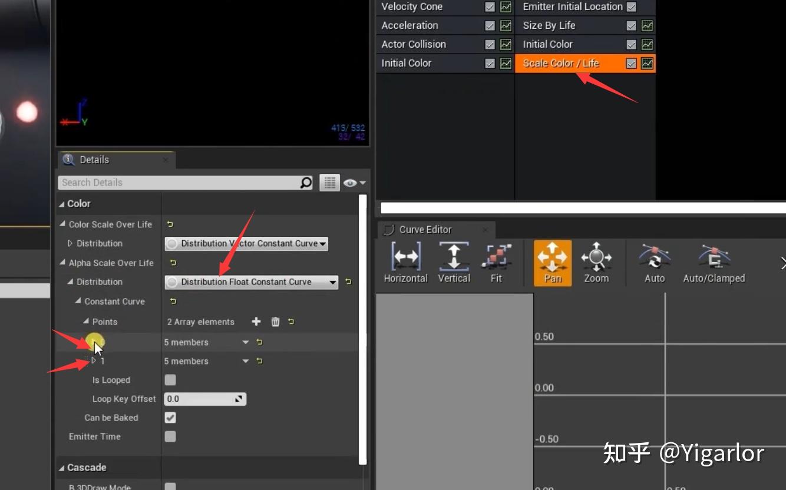Add a new element to Points array
Screen dimensions: 786x490
point(256,322)
